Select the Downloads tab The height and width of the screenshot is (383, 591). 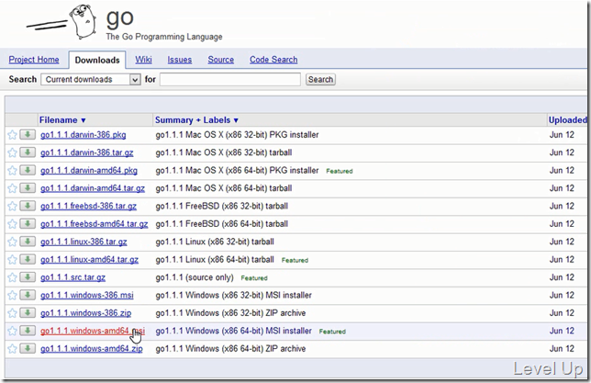97,60
